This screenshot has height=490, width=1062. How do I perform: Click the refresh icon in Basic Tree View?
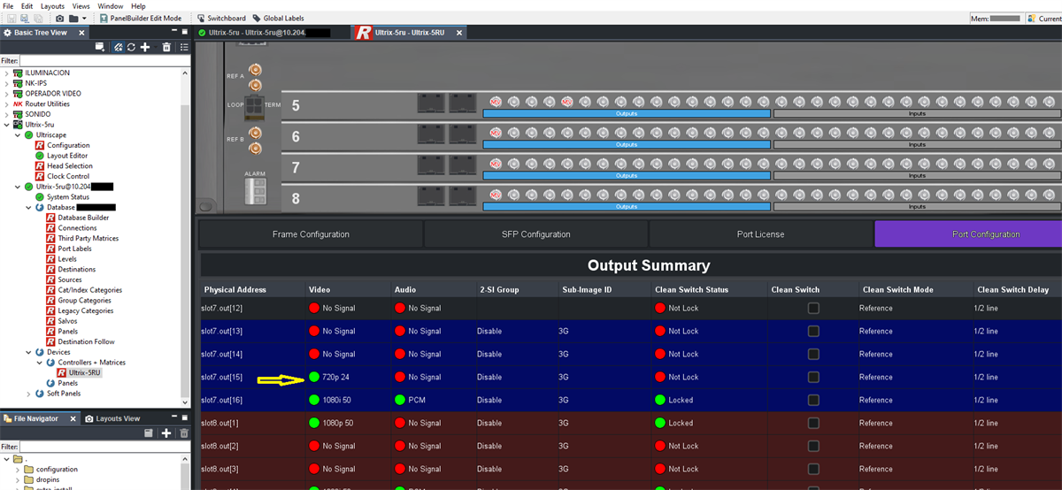tap(131, 47)
